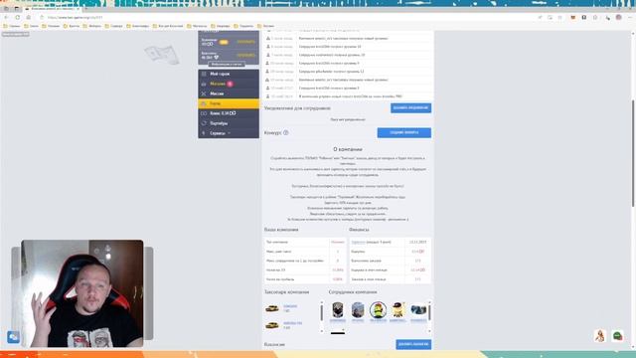
Task: Click the blue create contest button
Action: pos(404,132)
